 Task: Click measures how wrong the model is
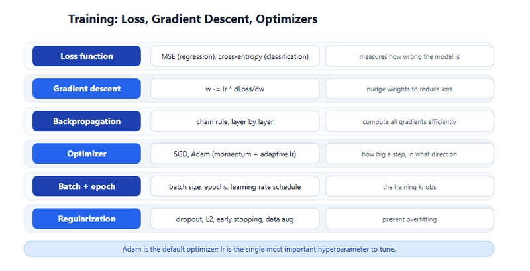point(409,56)
